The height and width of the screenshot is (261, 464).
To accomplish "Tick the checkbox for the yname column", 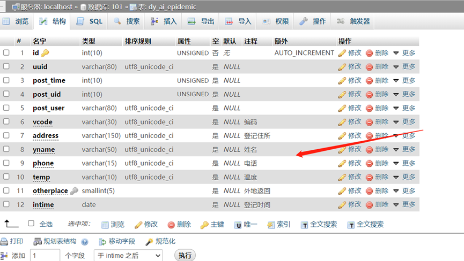I will 6,149.
